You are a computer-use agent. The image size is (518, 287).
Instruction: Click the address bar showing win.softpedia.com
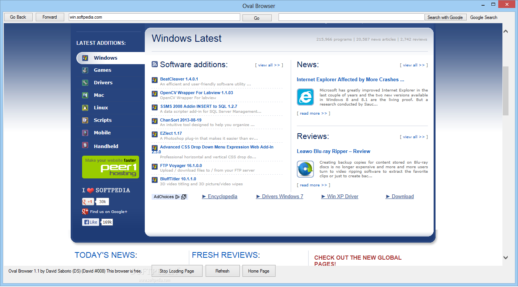(154, 17)
